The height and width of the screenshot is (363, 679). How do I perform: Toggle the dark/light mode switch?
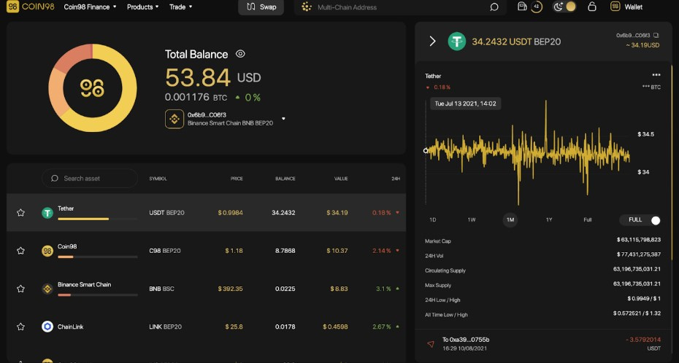point(564,7)
